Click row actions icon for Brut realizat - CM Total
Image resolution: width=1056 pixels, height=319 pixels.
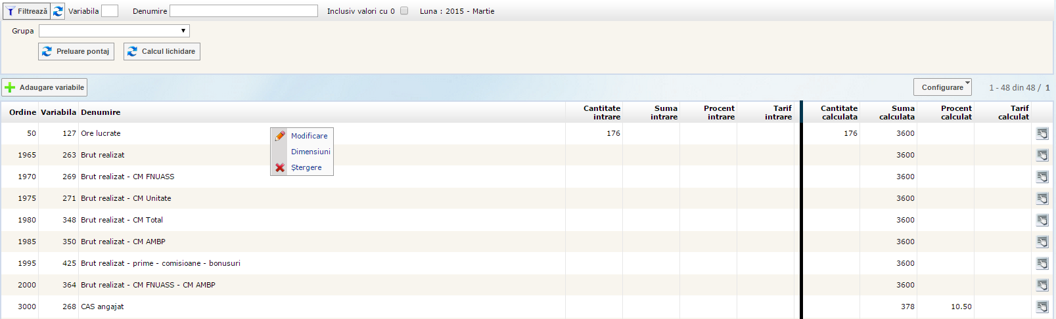pyautogui.click(x=1042, y=220)
